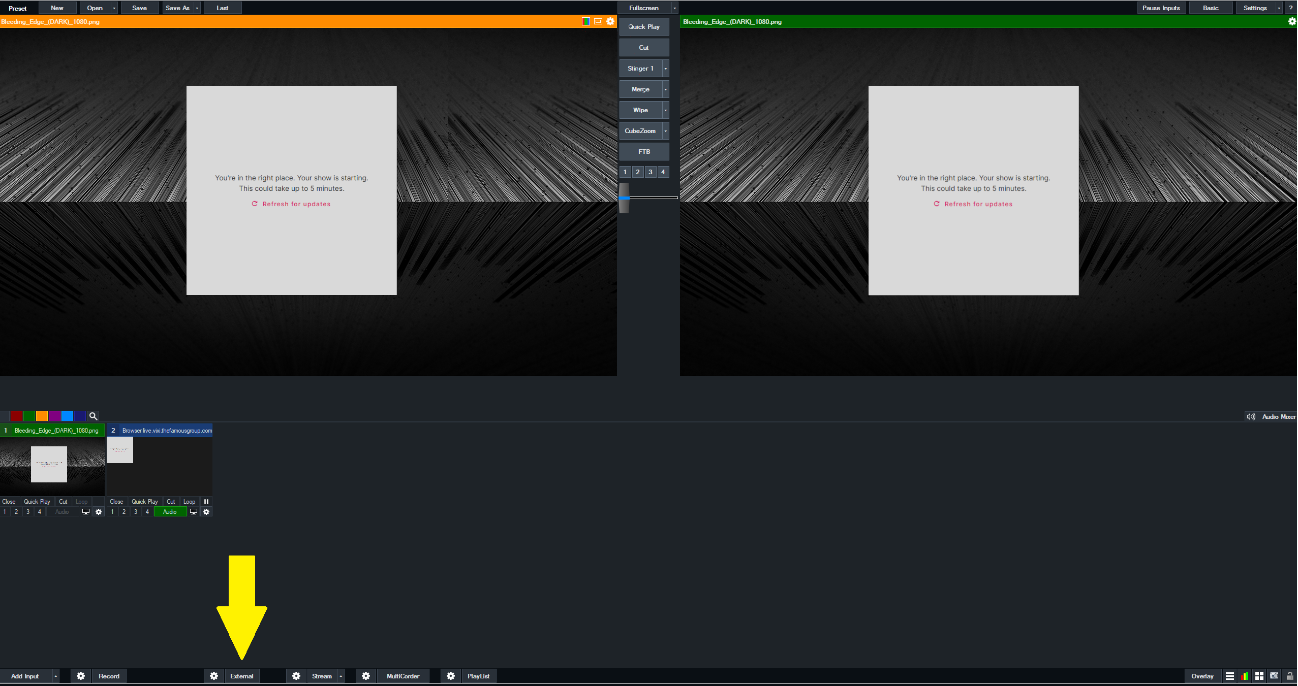The image size is (1298, 686).
Task: Click the External output button
Action: click(x=242, y=676)
